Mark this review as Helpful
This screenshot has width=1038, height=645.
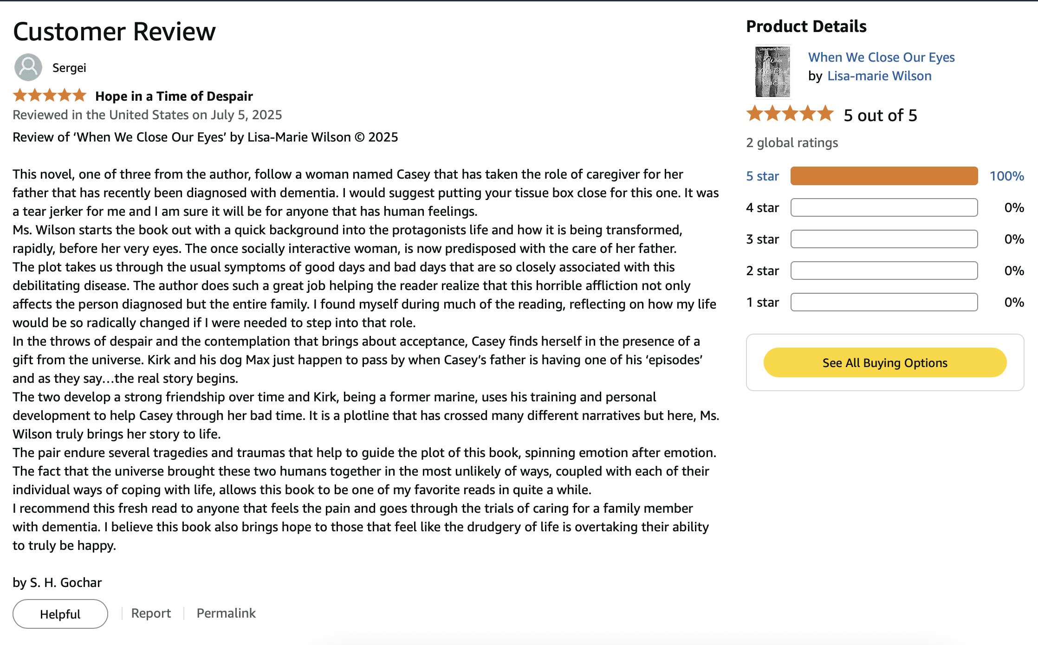coord(60,614)
